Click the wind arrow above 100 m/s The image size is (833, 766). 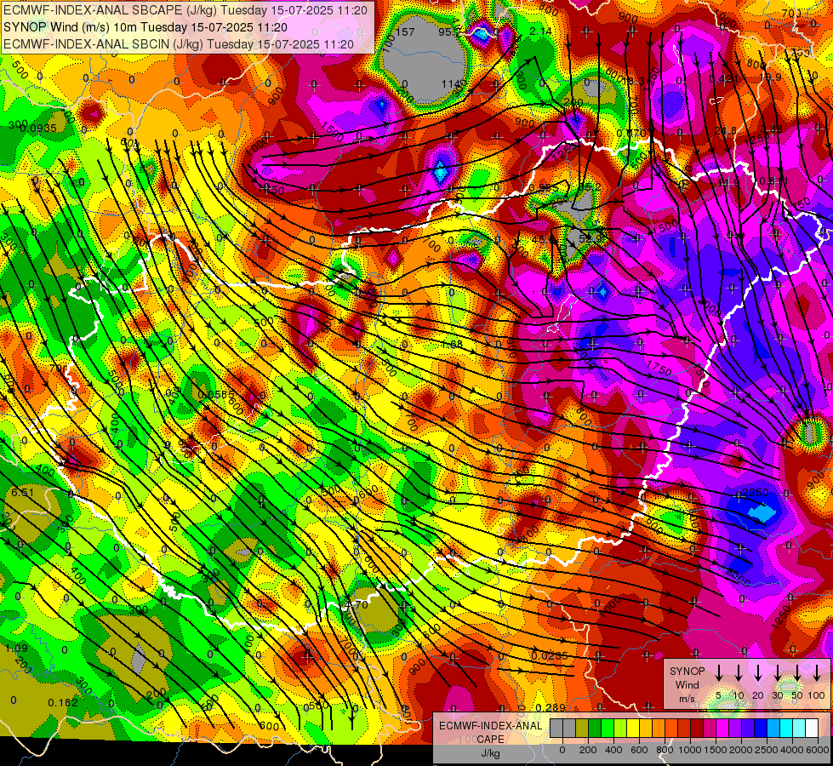tap(817, 672)
